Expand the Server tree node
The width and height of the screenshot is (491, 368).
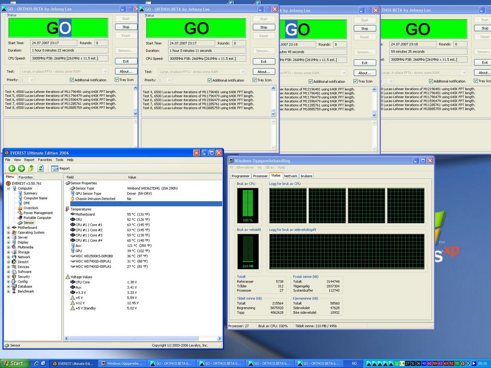tap(8, 238)
